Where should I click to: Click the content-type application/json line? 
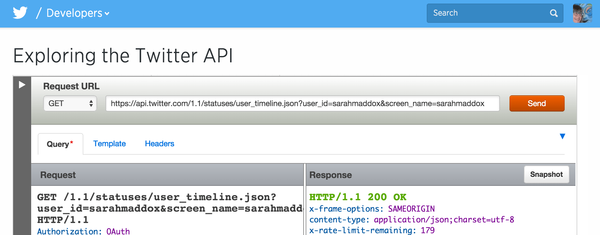click(x=411, y=220)
